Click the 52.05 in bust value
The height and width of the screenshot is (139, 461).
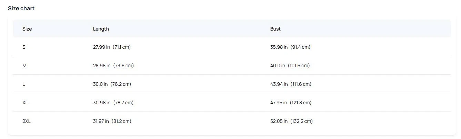click(279, 121)
